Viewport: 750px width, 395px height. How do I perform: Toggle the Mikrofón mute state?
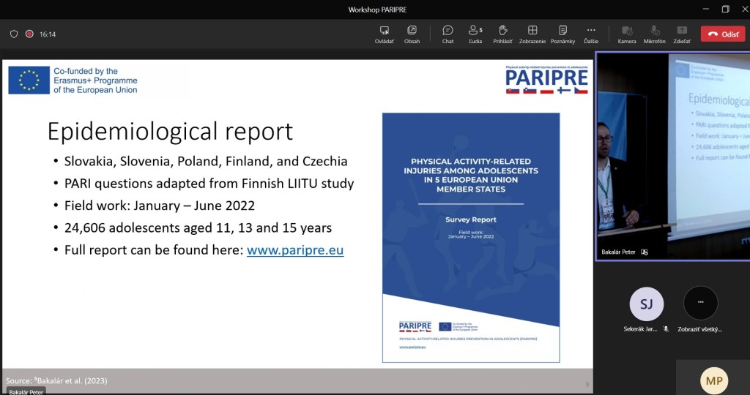click(x=654, y=34)
